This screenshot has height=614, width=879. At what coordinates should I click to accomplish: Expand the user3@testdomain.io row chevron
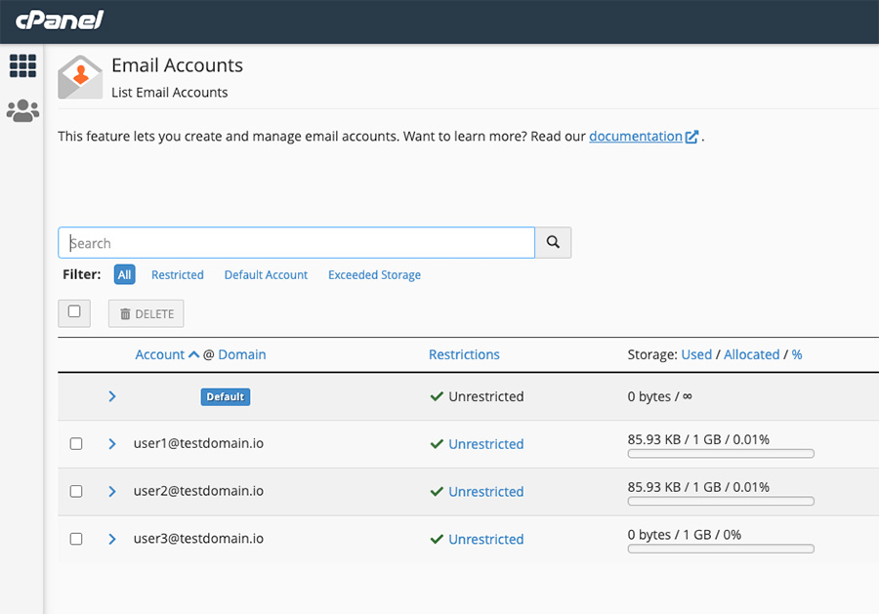pos(112,539)
